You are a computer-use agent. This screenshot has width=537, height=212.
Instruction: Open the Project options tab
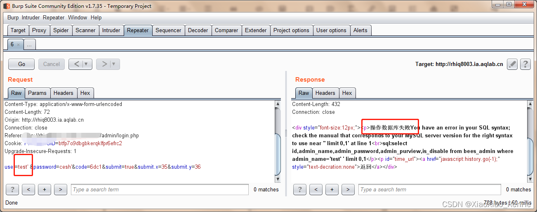point(291,30)
